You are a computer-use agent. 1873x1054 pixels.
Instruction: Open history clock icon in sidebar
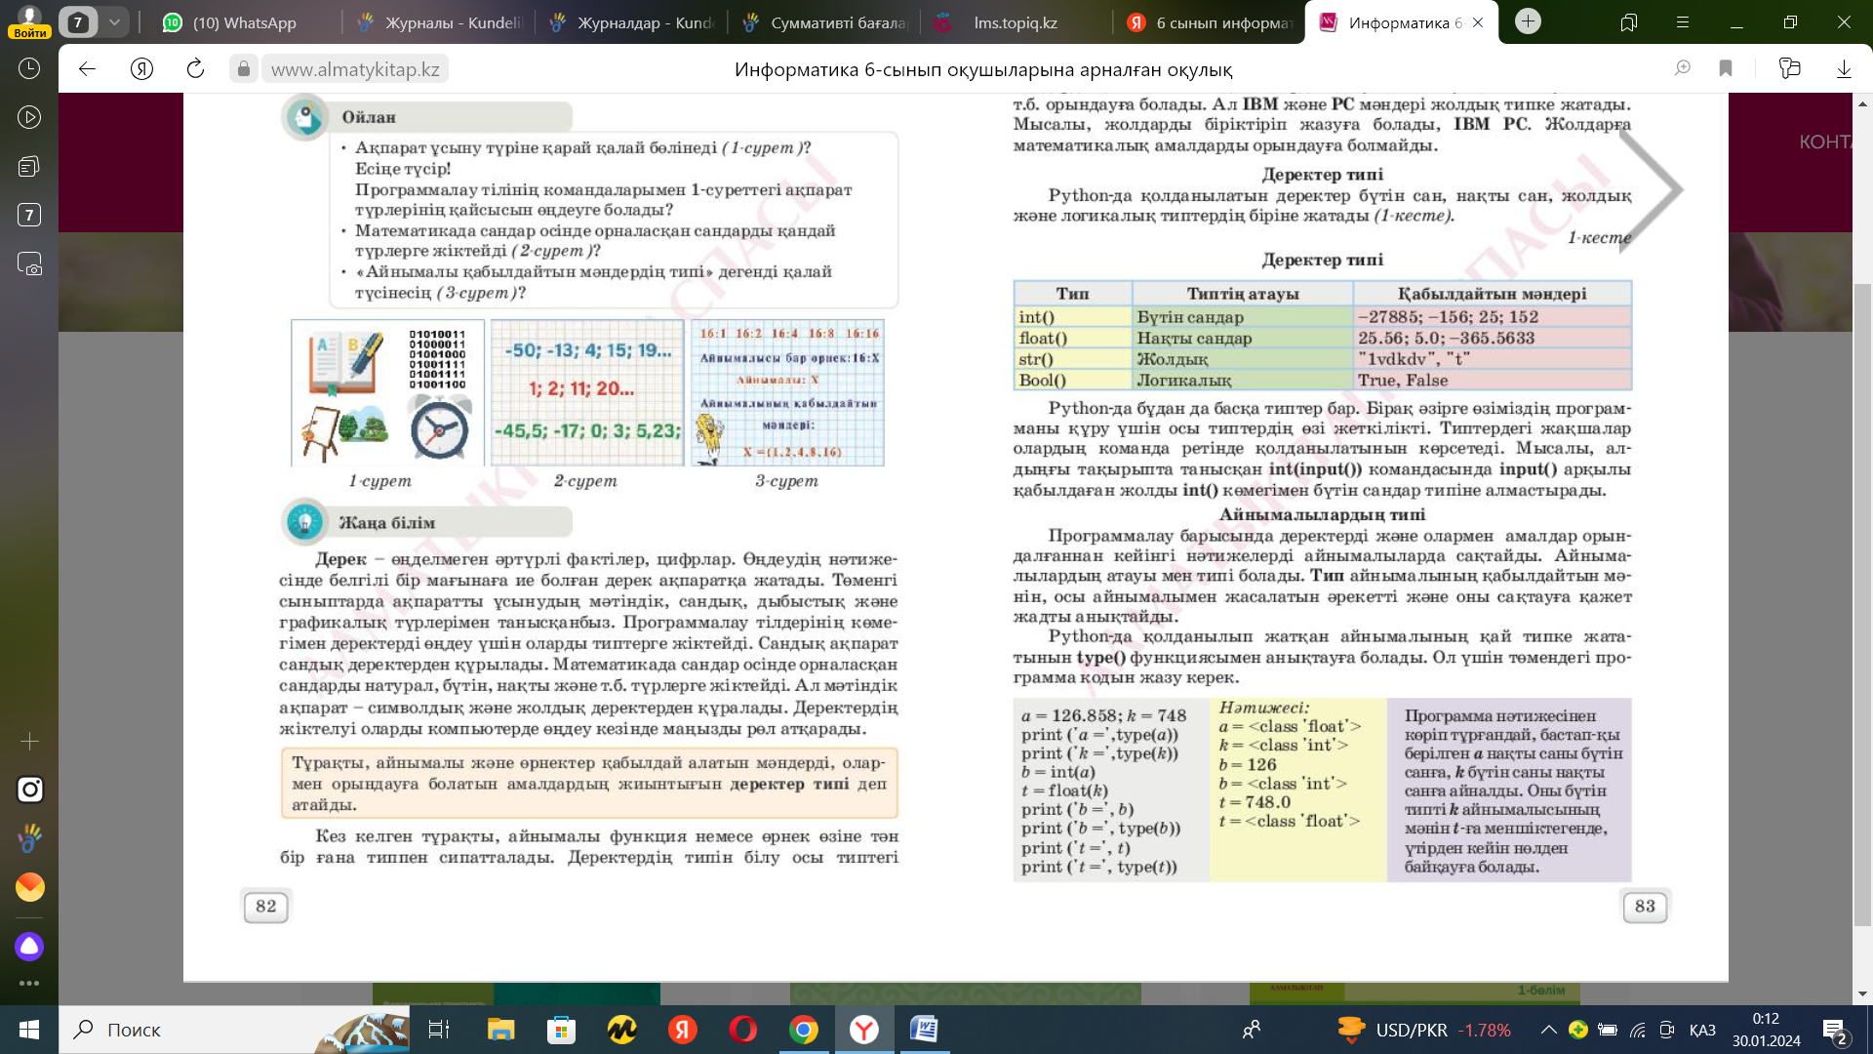(x=29, y=68)
